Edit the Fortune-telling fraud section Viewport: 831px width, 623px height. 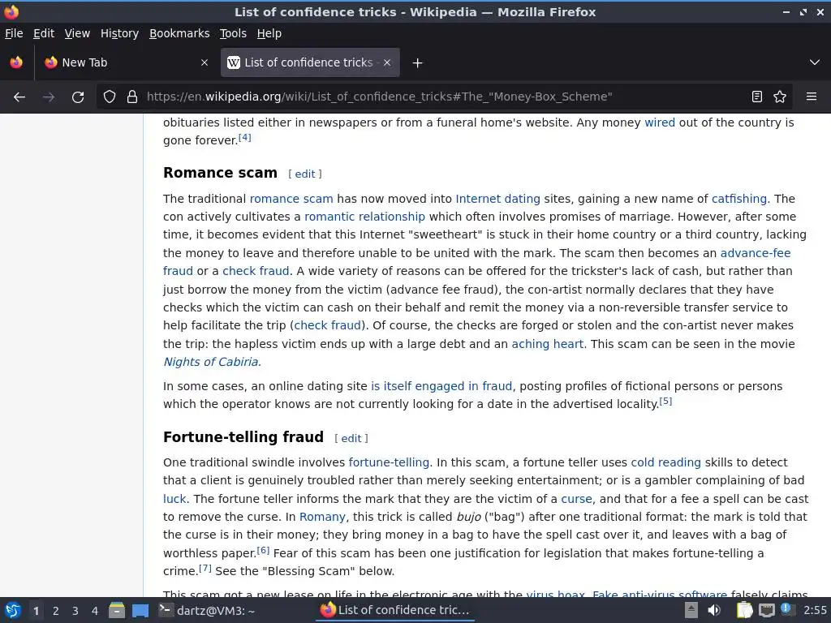(x=351, y=439)
